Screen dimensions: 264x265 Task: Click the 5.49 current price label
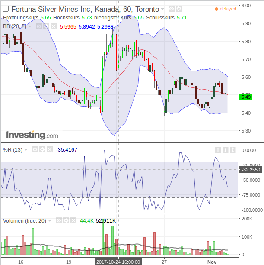coord(246,97)
